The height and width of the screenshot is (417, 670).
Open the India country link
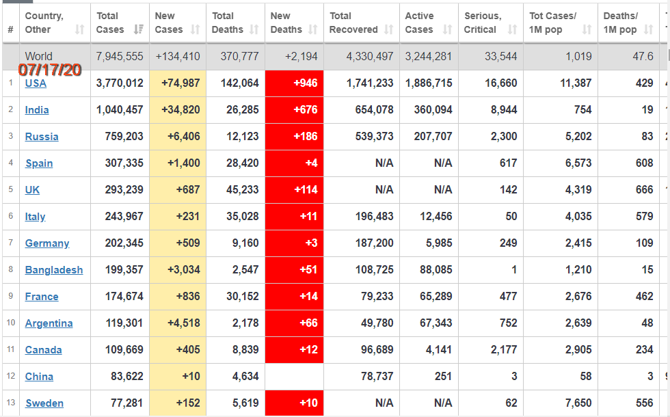click(37, 110)
